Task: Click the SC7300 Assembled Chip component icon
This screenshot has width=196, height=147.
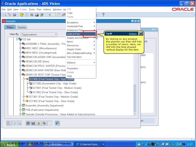Action: coord(30,83)
